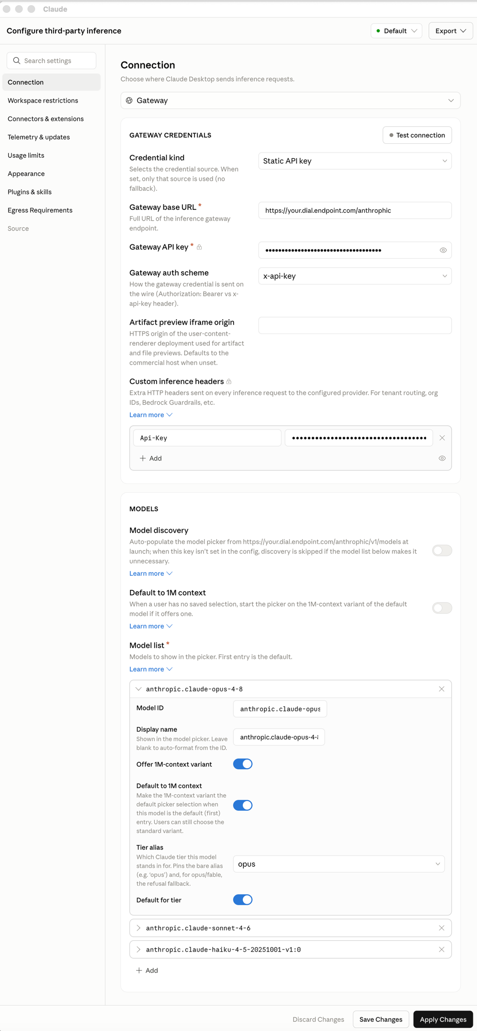Click Add under the model list
477x1031 pixels.
[x=147, y=970]
